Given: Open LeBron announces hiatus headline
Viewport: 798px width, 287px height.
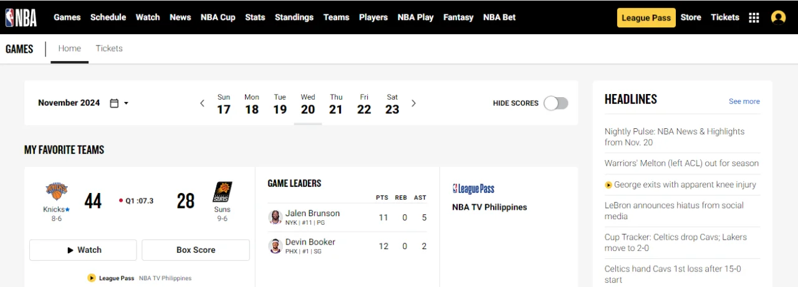Looking at the screenshot, I should pos(674,211).
